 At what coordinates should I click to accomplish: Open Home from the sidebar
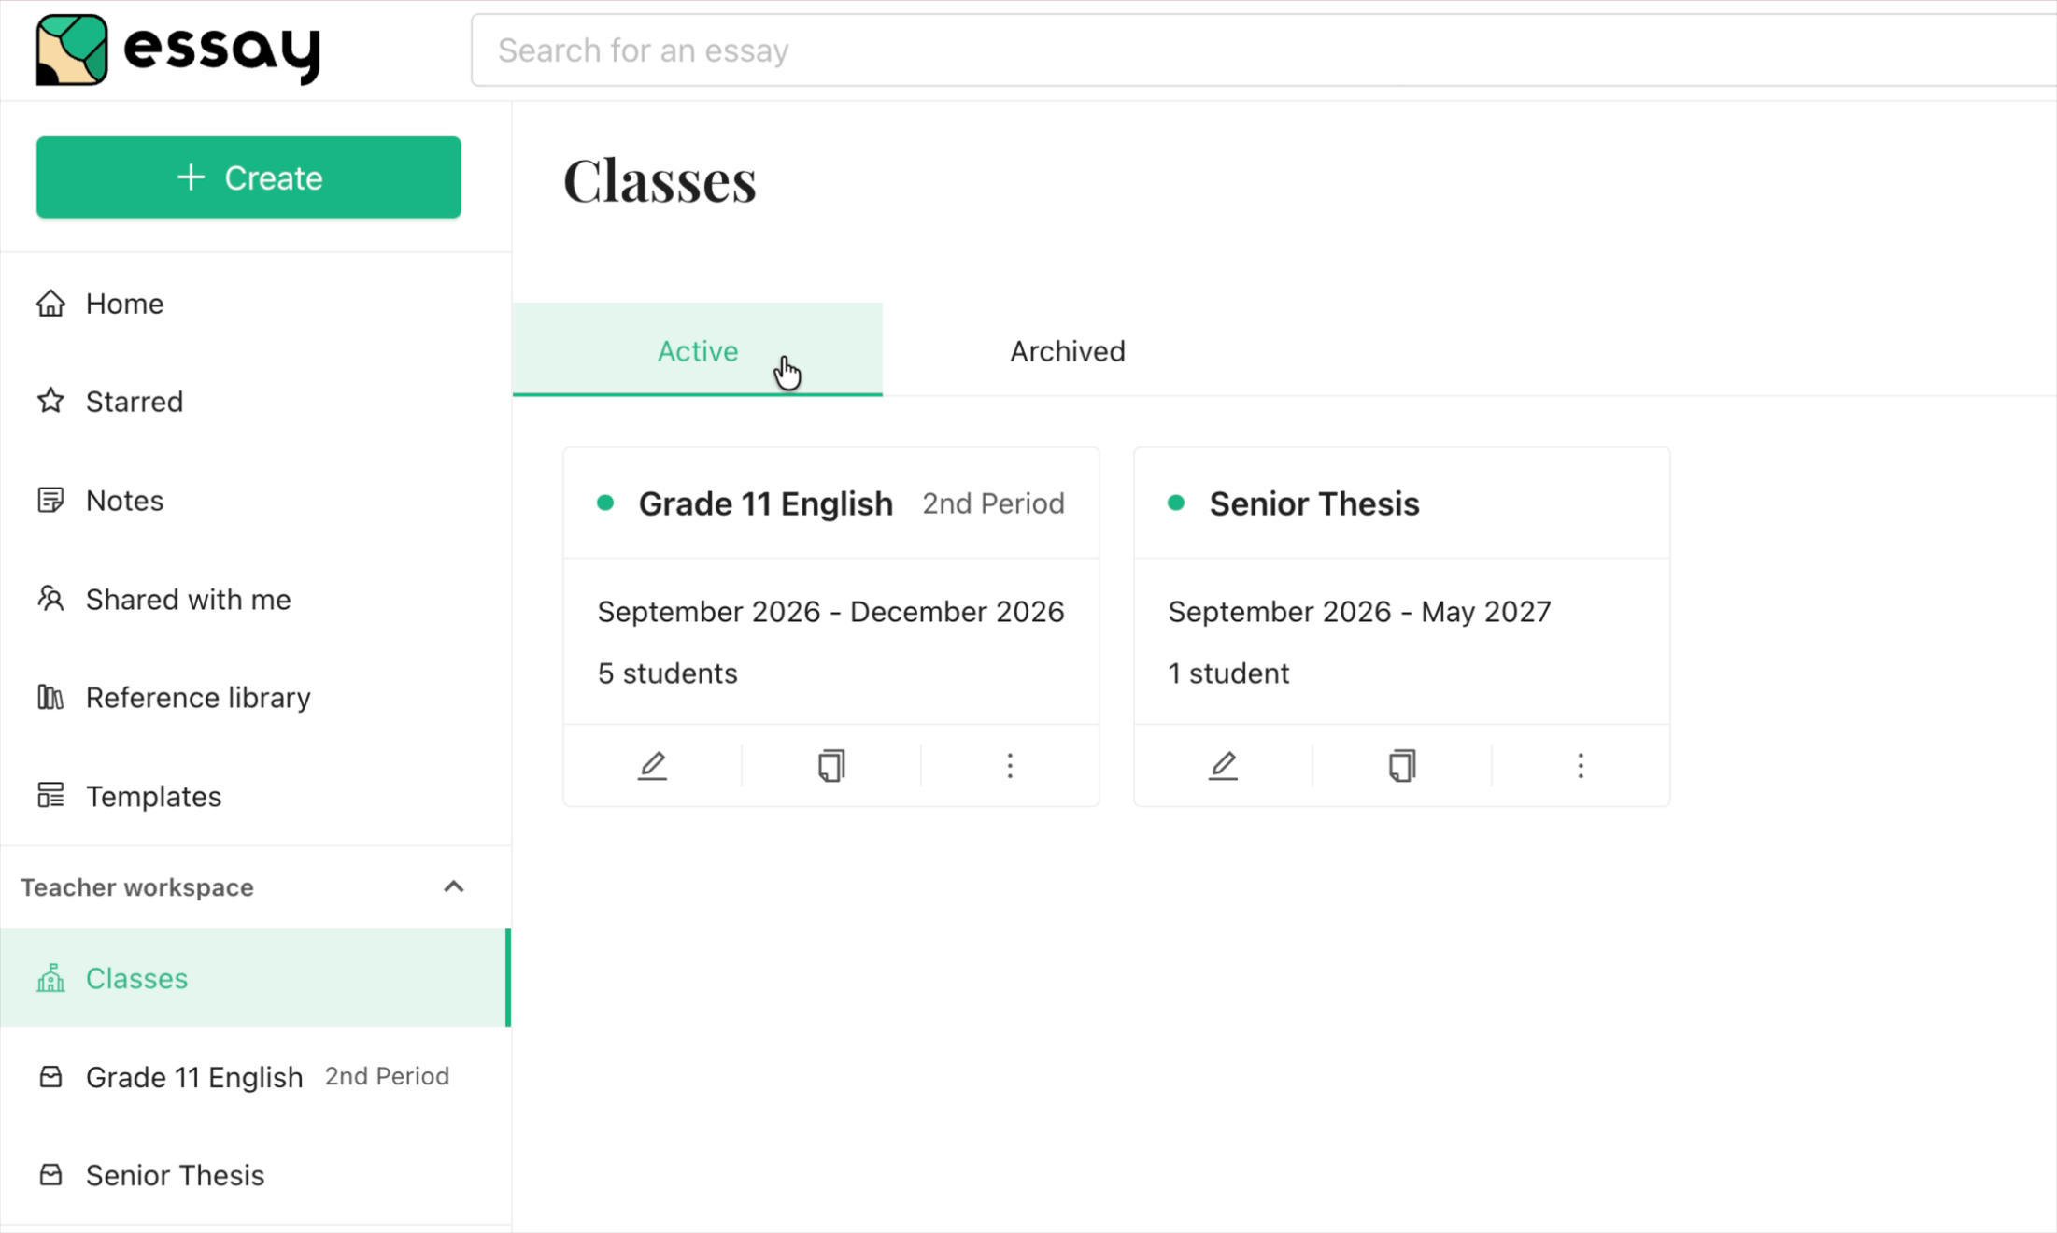pyautogui.click(x=255, y=304)
